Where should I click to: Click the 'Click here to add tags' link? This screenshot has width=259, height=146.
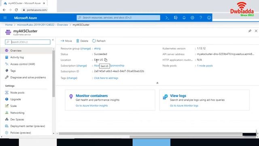click(x=106, y=78)
